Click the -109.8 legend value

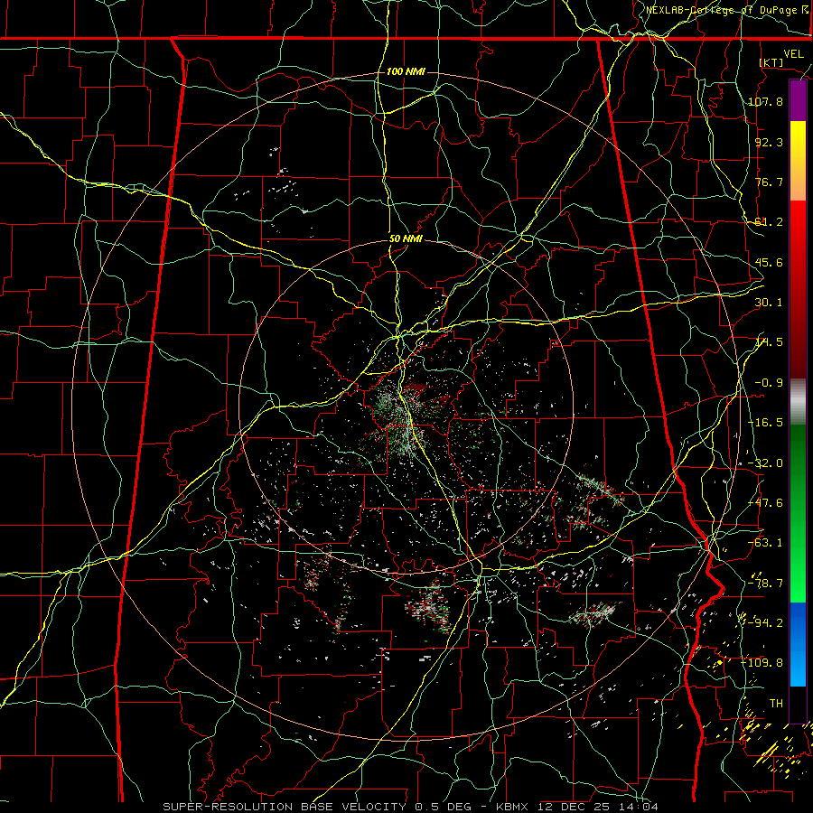click(x=762, y=663)
